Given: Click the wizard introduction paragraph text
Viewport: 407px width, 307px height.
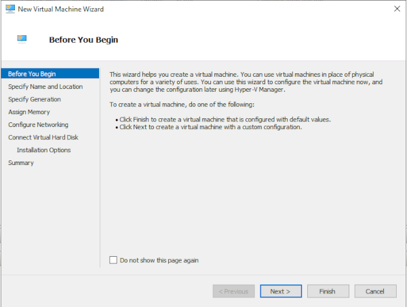Looking at the screenshot, I should [244, 82].
